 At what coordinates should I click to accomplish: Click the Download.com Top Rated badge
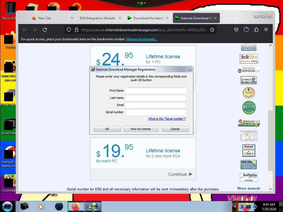[x=249, y=123]
